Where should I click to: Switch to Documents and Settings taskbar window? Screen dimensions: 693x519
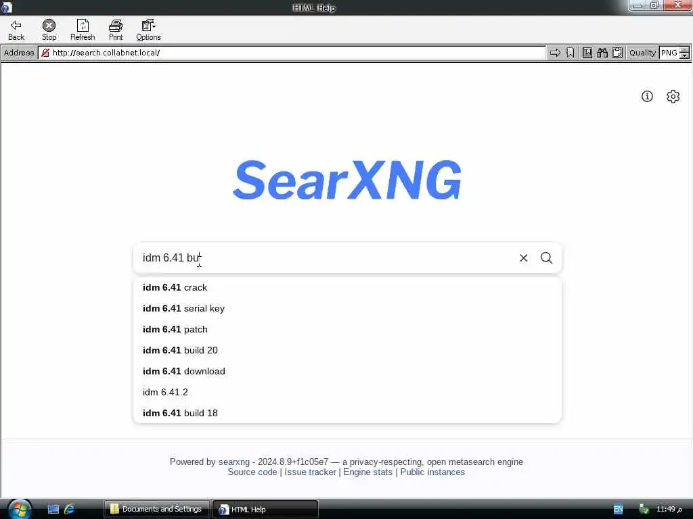point(157,510)
